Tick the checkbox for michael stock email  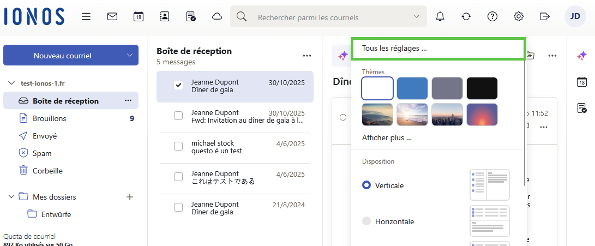pyautogui.click(x=178, y=146)
